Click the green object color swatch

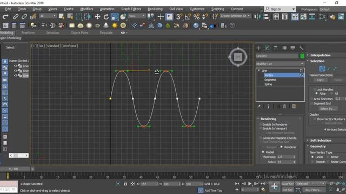tap(302, 56)
